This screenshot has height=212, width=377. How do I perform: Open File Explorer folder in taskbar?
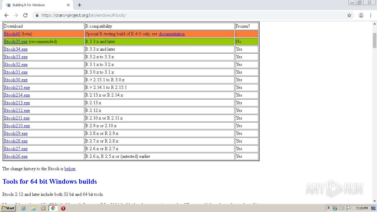pyautogui.click(x=33, y=208)
